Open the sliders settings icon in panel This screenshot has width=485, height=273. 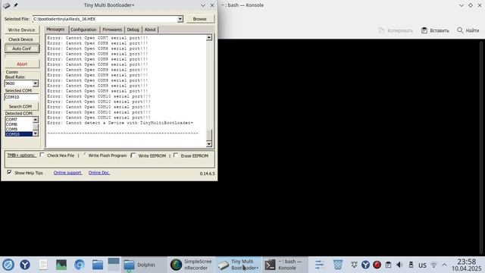click(320, 265)
